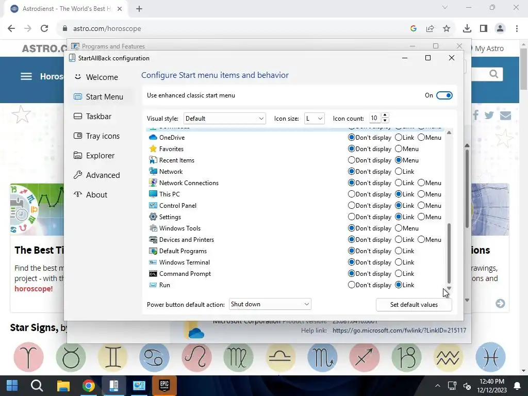Click the This PC monitor icon
528x396 pixels.
(153, 194)
